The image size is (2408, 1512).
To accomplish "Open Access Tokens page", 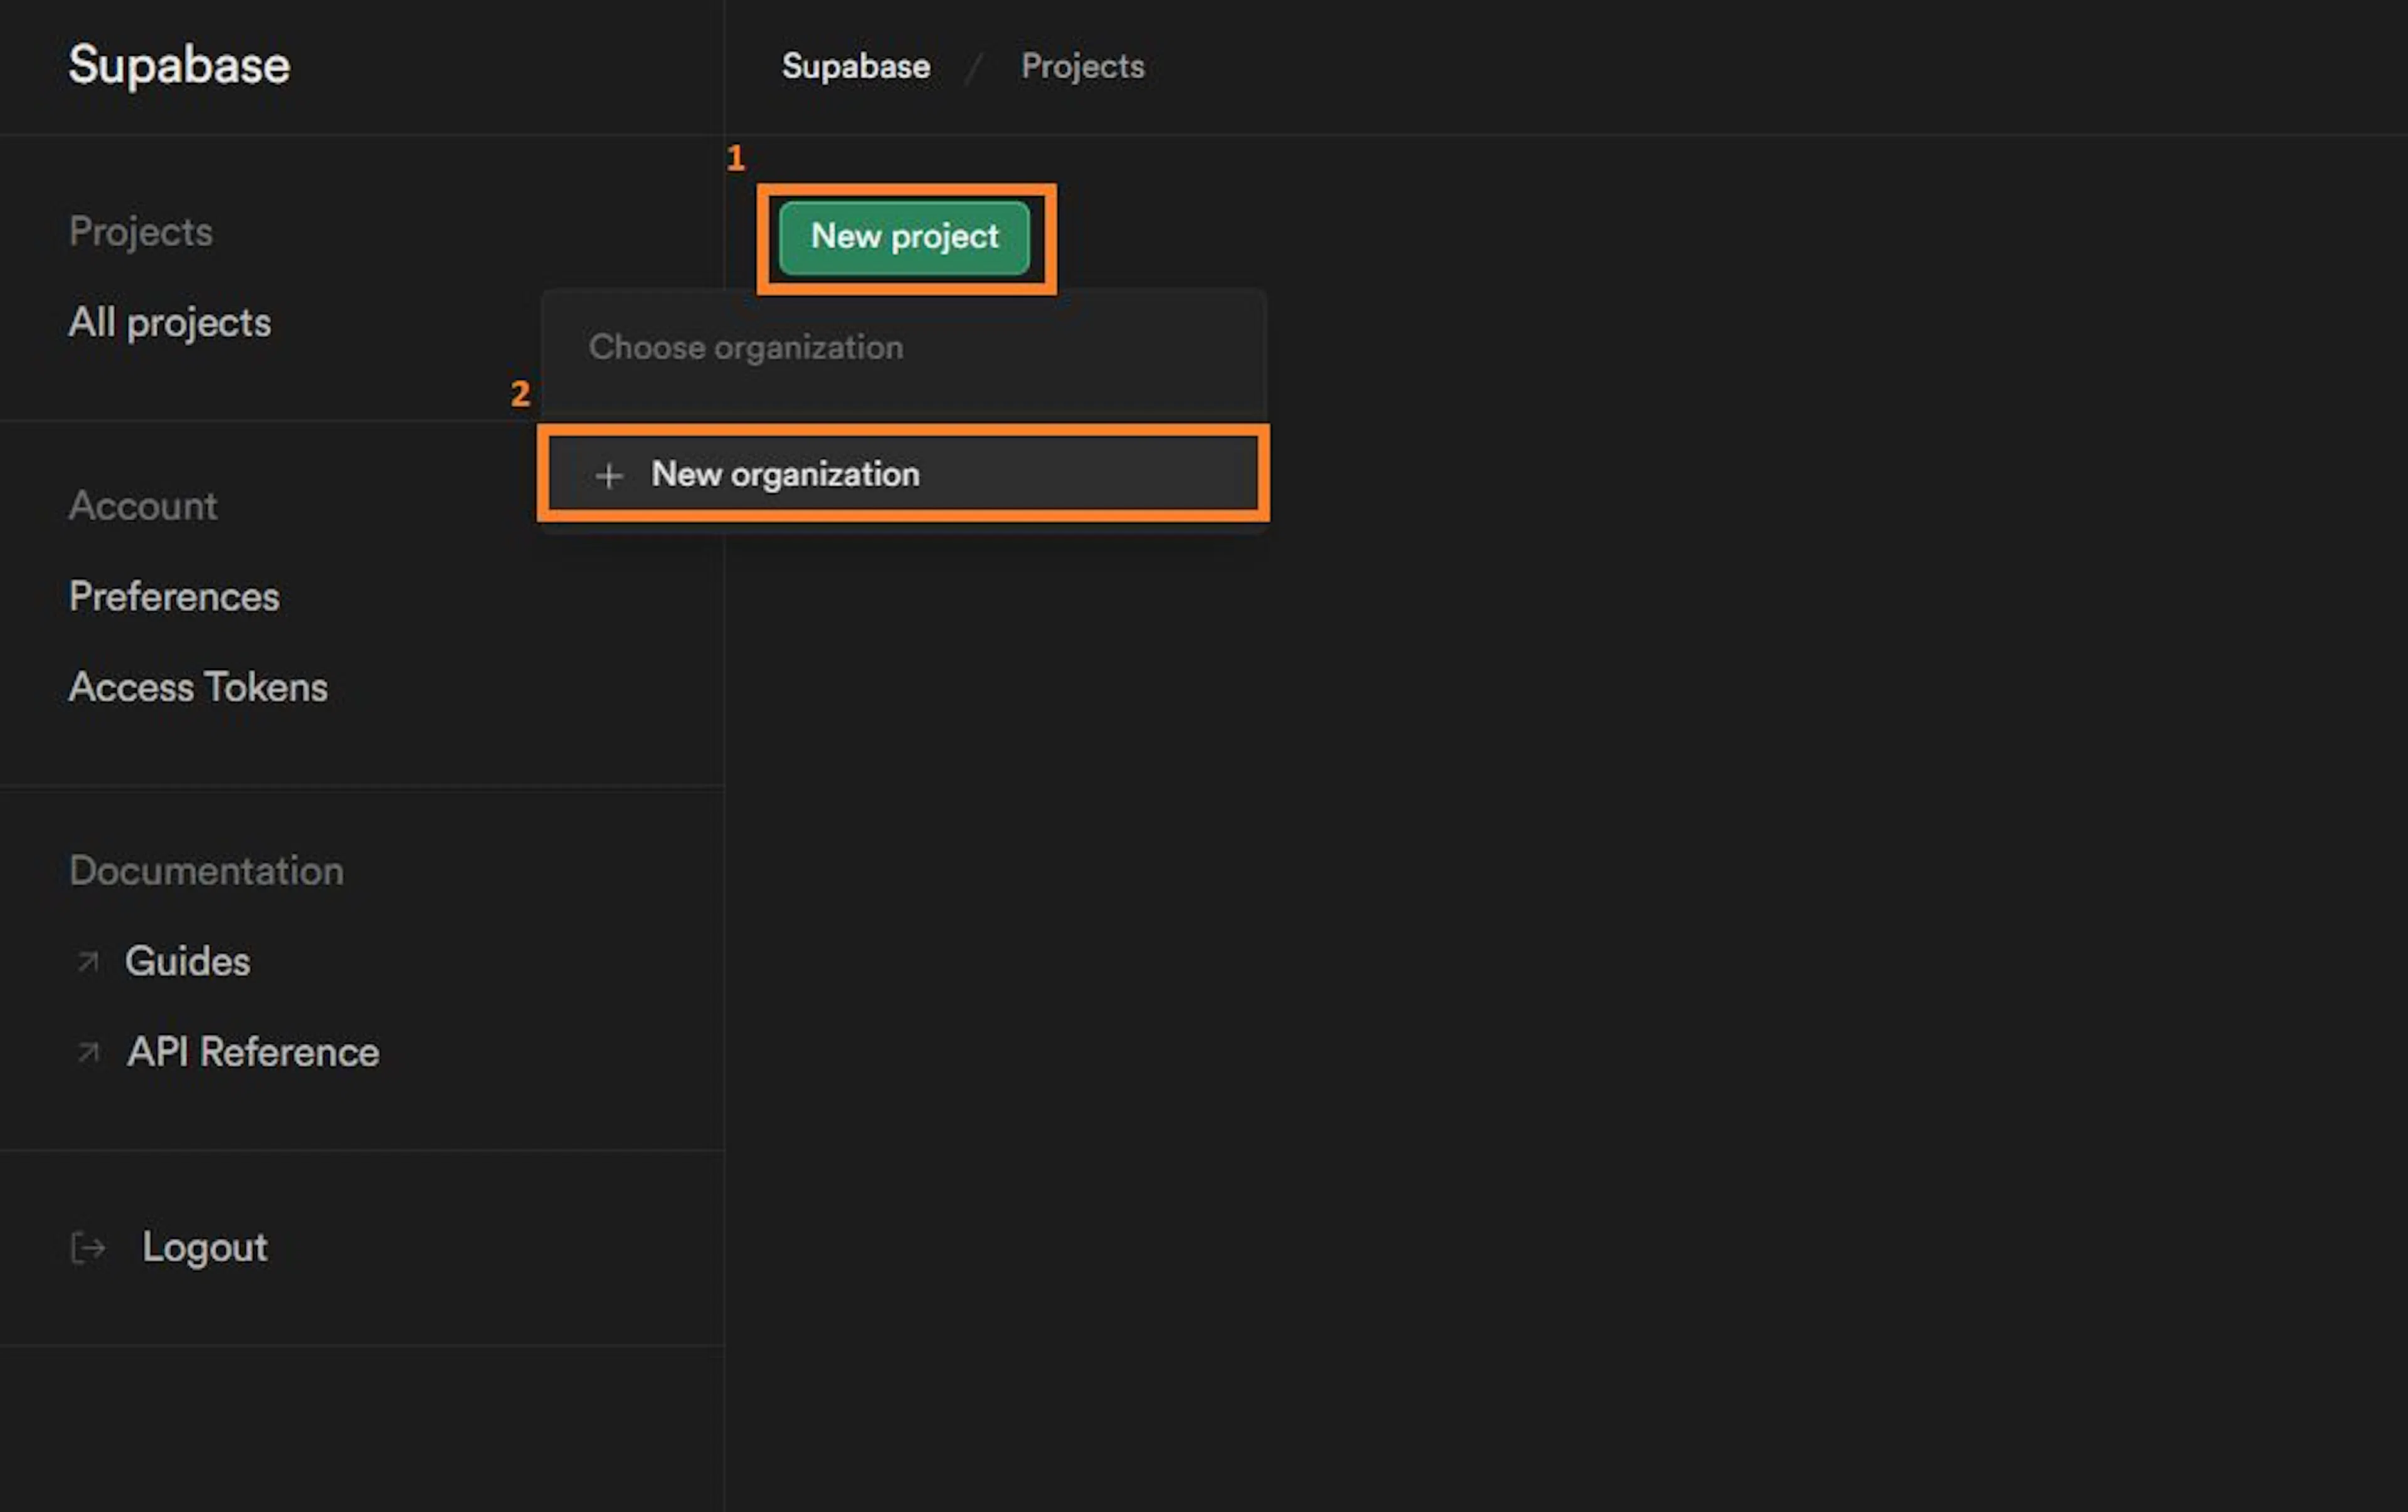I will [197, 686].
